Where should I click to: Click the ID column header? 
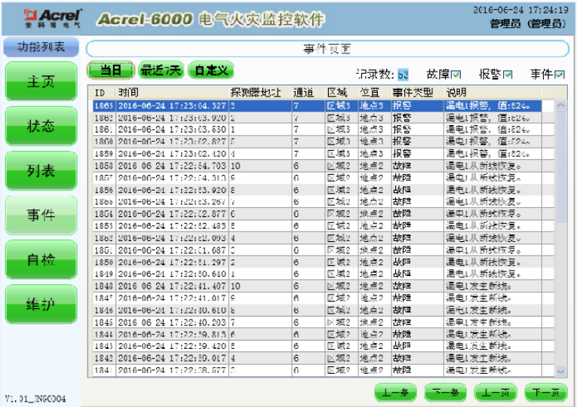102,92
